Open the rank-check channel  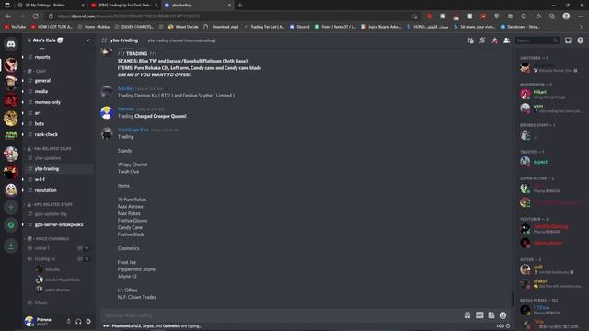coord(58,134)
